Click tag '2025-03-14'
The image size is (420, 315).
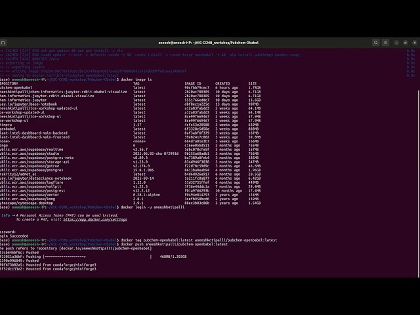click(x=143, y=178)
